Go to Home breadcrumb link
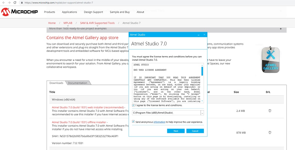Screen dimensions: 295x150 [x=52, y=23]
